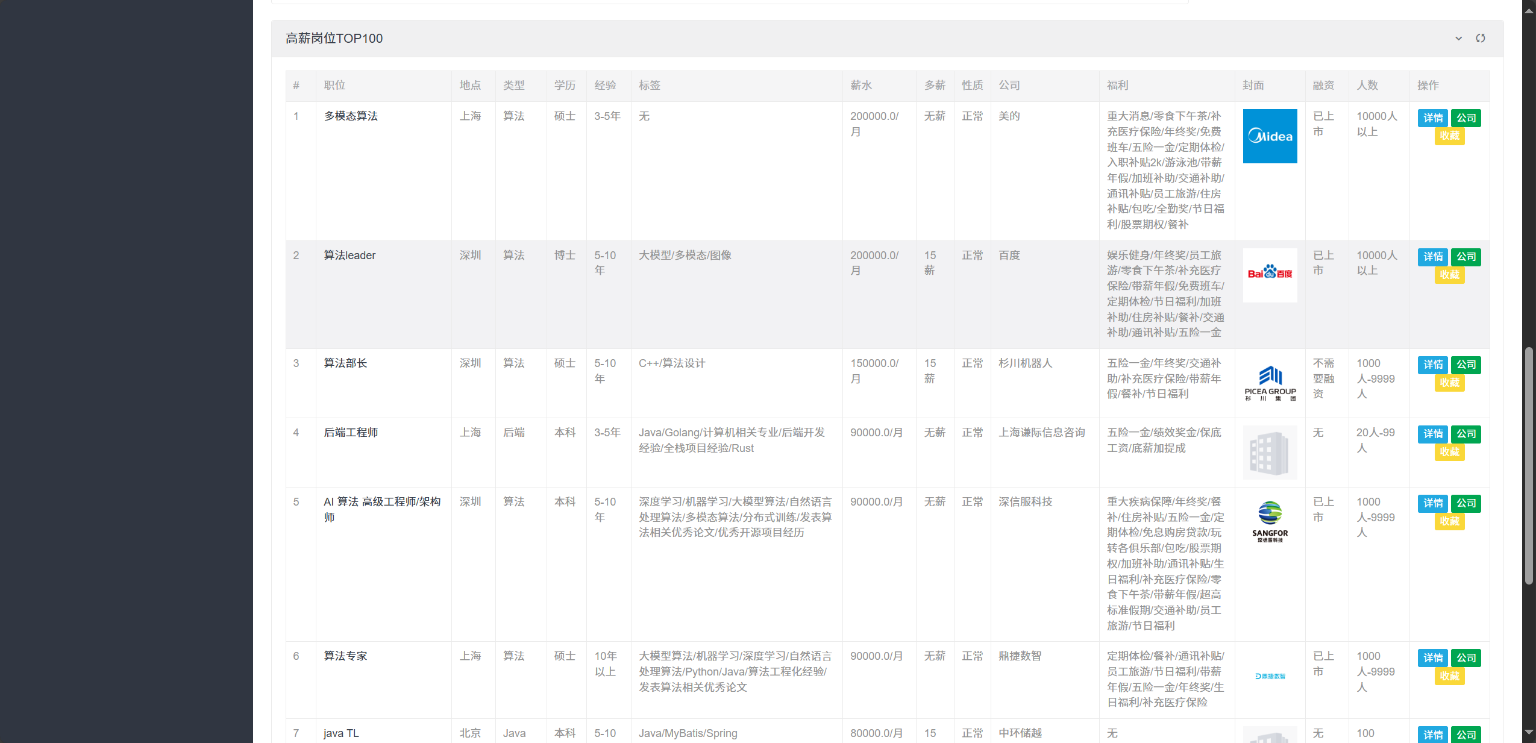Click 详情 button for java TL row
The height and width of the screenshot is (743, 1536).
[1433, 735]
